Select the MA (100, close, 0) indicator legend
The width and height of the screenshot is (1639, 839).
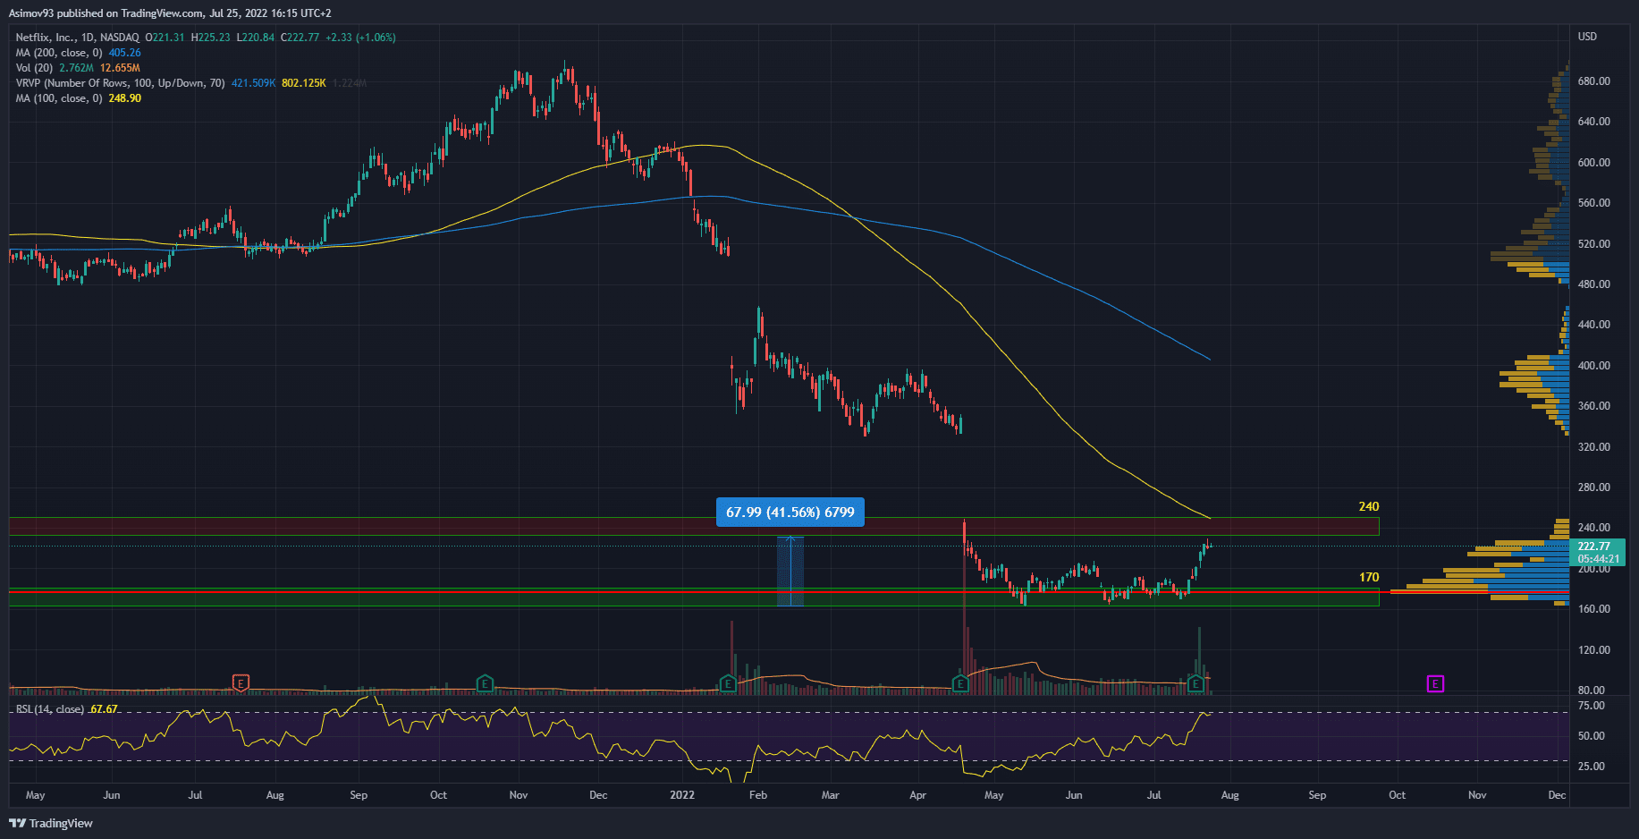[x=59, y=98]
